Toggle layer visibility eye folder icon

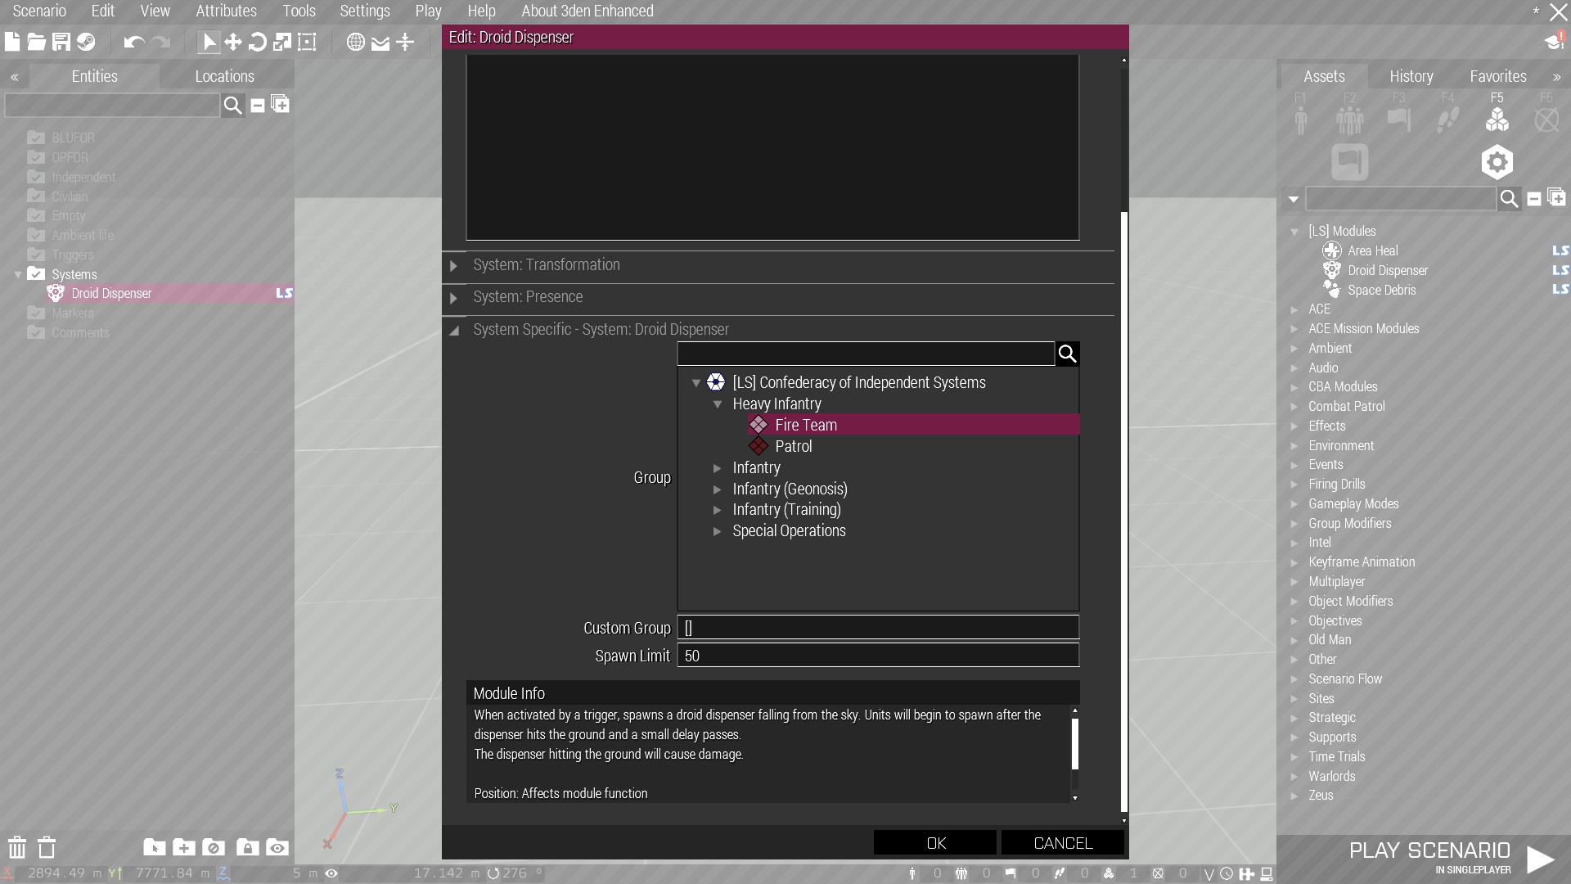277,847
